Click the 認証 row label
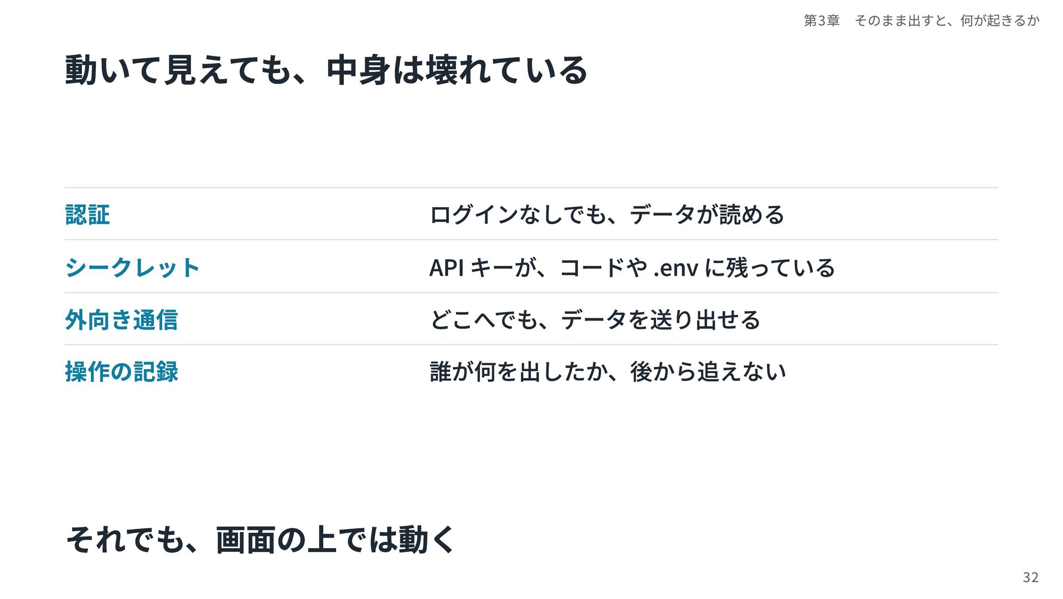 click(87, 215)
